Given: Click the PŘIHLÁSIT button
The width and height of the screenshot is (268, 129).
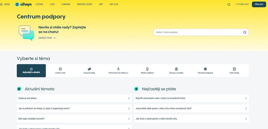Looking at the screenshot, I should [259, 5].
